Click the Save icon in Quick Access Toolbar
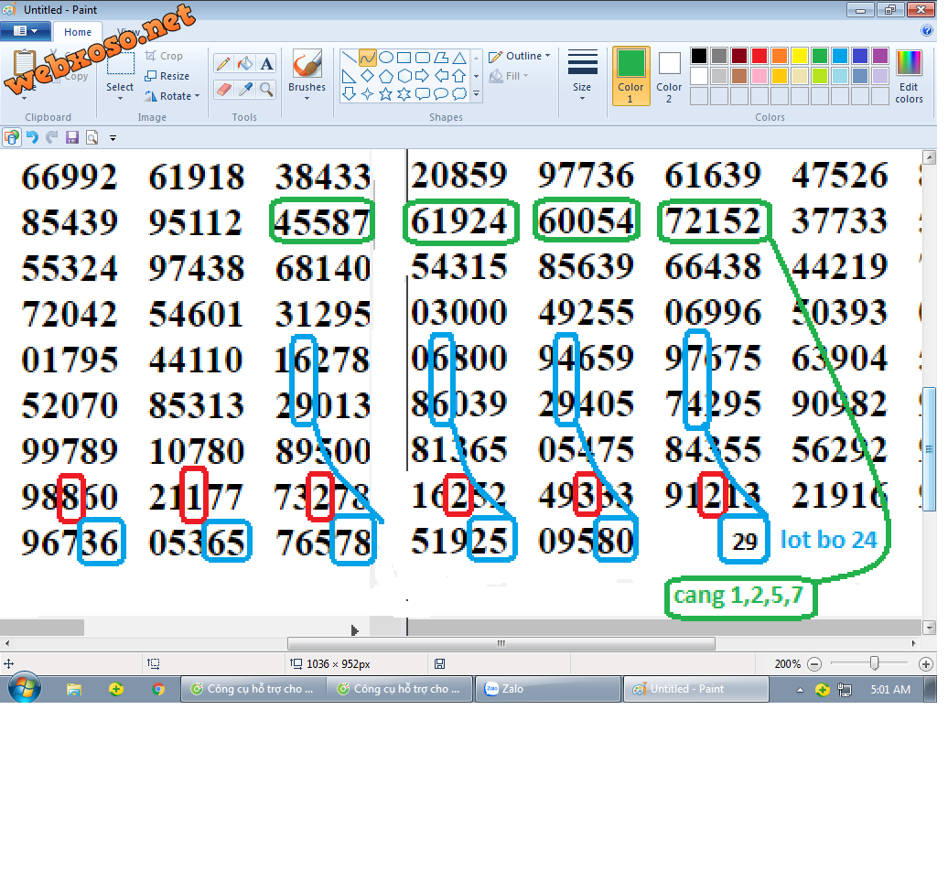The height and width of the screenshot is (871, 948). pos(72,137)
